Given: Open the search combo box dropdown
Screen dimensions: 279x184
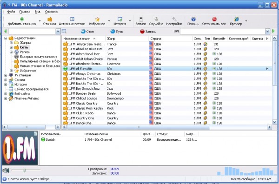Looking at the screenshot, I should tap(58, 32).
